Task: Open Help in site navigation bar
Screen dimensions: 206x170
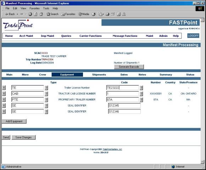Action: pos(176,36)
